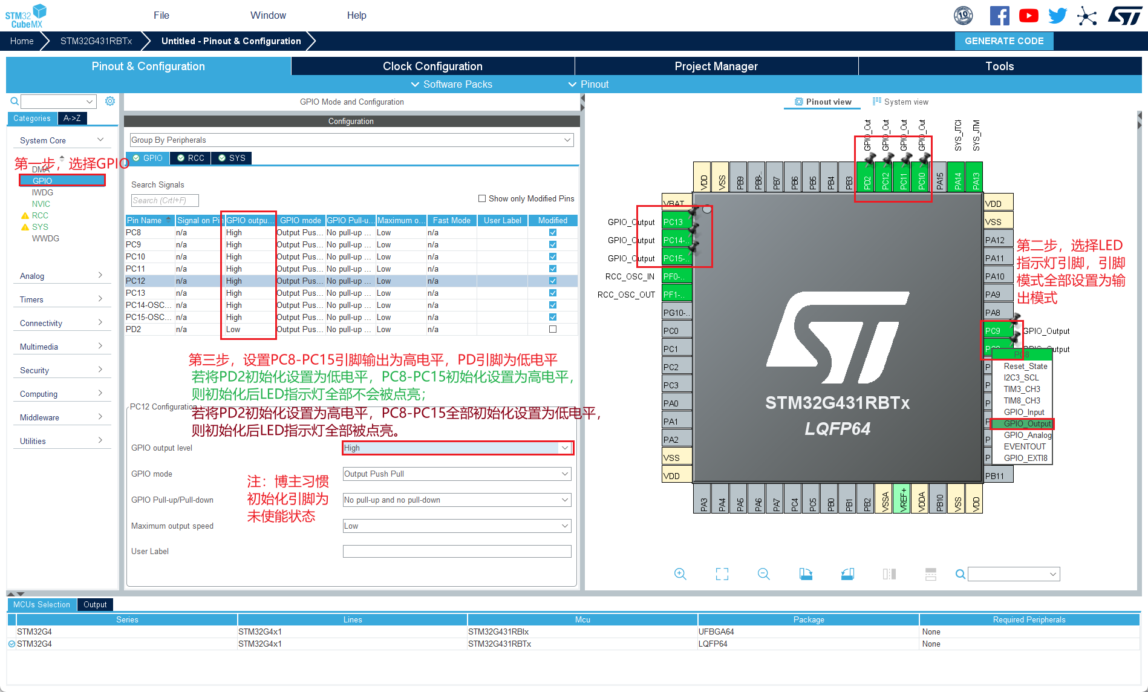Open the Group By Peripherals dropdown
Viewport: 1148px width, 692px height.
[x=351, y=140]
